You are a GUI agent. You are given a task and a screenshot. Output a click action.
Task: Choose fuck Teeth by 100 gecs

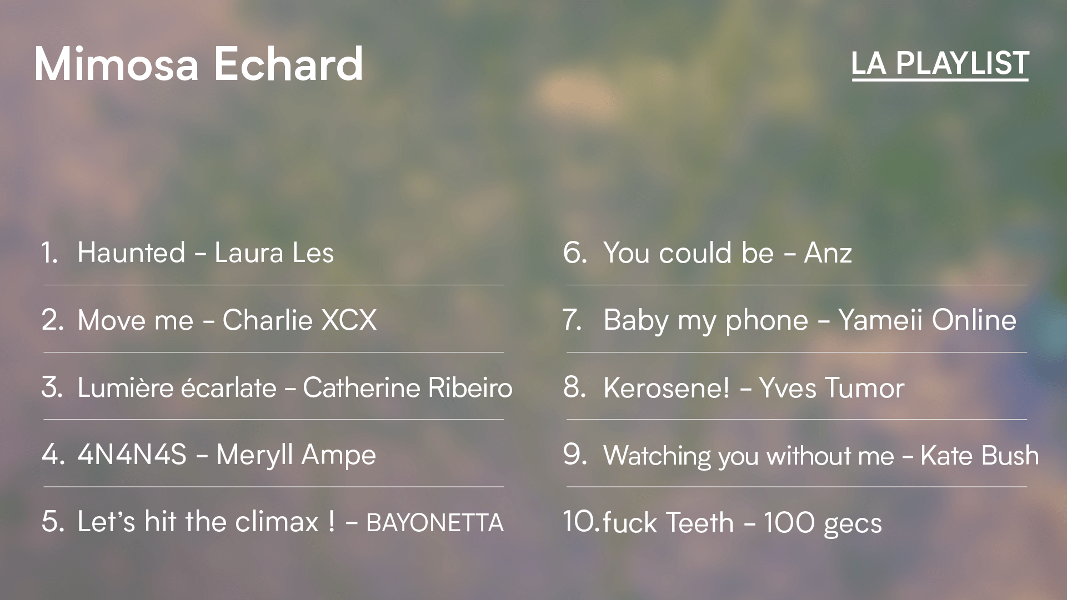pyautogui.click(x=742, y=523)
